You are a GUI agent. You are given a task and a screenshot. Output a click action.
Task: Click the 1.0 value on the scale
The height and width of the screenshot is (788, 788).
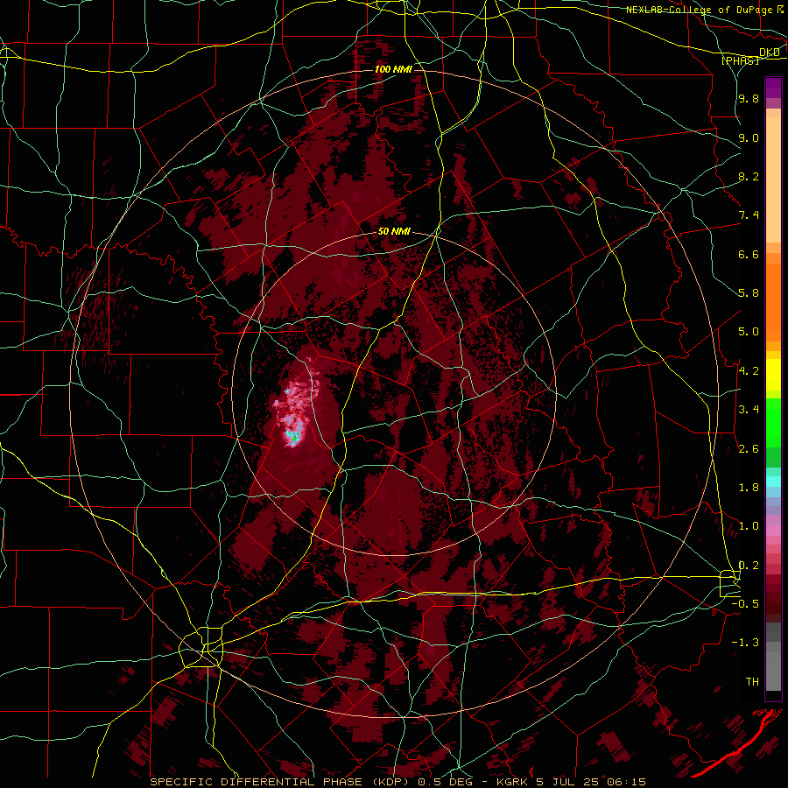(749, 526)
